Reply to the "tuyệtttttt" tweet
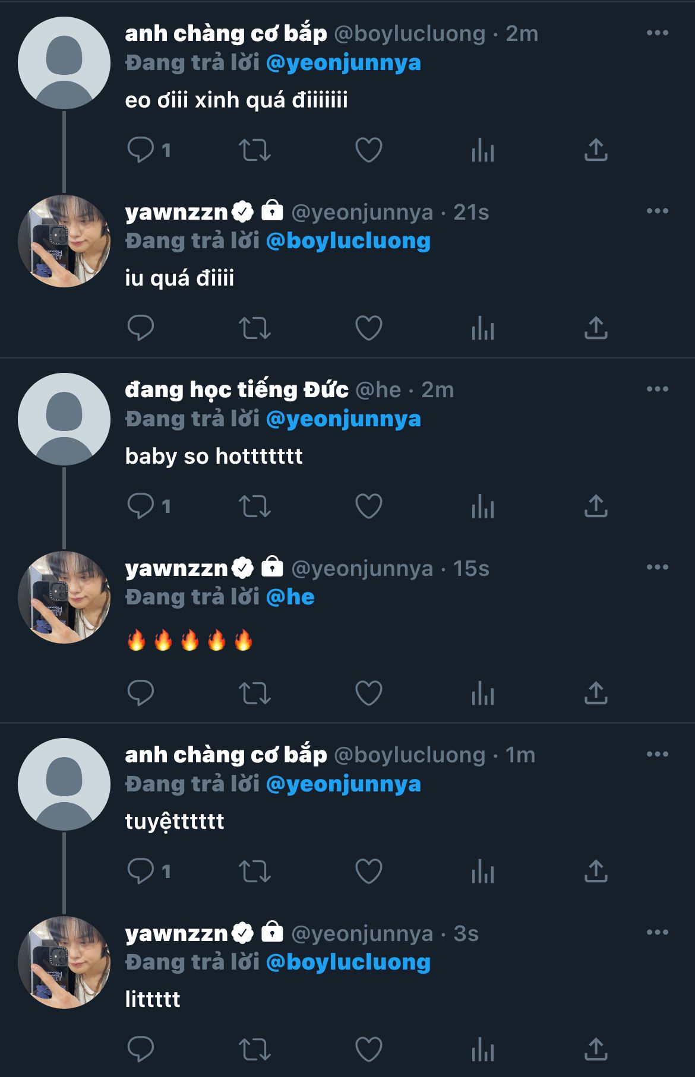The height and width of the screenshot is (1077, 695). click(x=141, y=871)
